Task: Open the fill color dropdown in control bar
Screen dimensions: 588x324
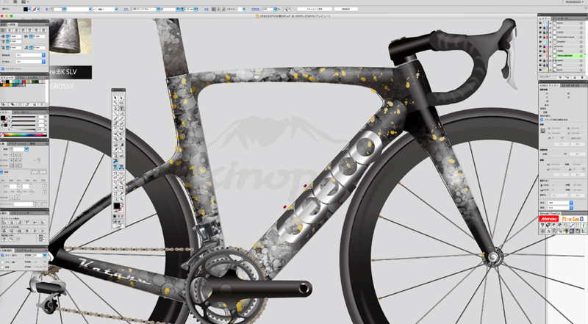Action: click(x=29, y=9)
